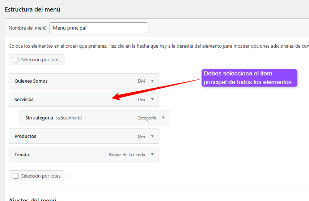Click the Divi label on Quienes Somos

[141, 81]
